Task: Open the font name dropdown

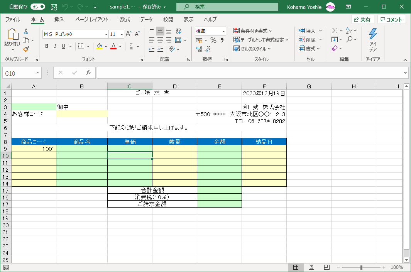Action: 106,34
